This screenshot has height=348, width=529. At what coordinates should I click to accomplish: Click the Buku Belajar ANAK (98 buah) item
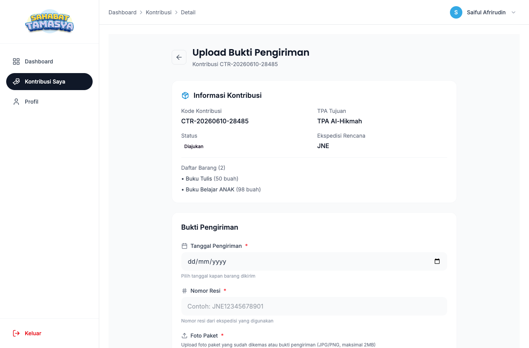[221, 189]
